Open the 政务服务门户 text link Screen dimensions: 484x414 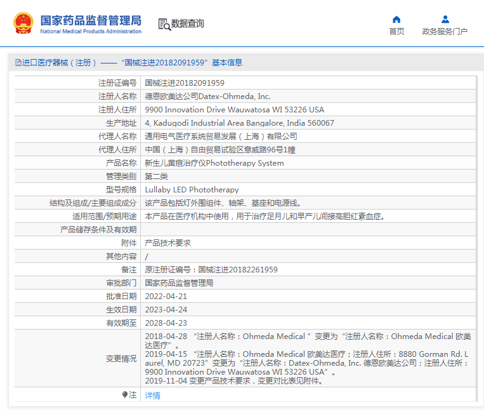(x=445, y=32)
